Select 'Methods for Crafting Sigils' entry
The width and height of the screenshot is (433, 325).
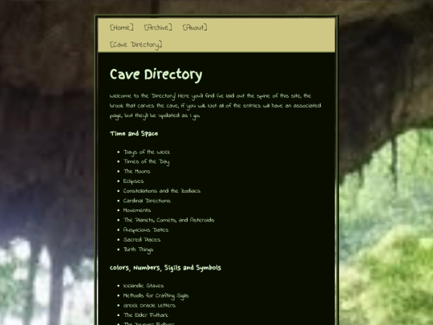156,295
